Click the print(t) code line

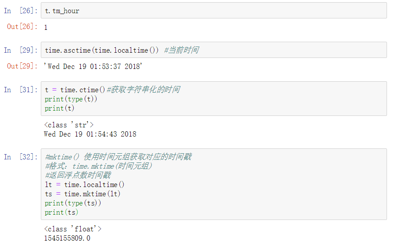click(60, 108)
